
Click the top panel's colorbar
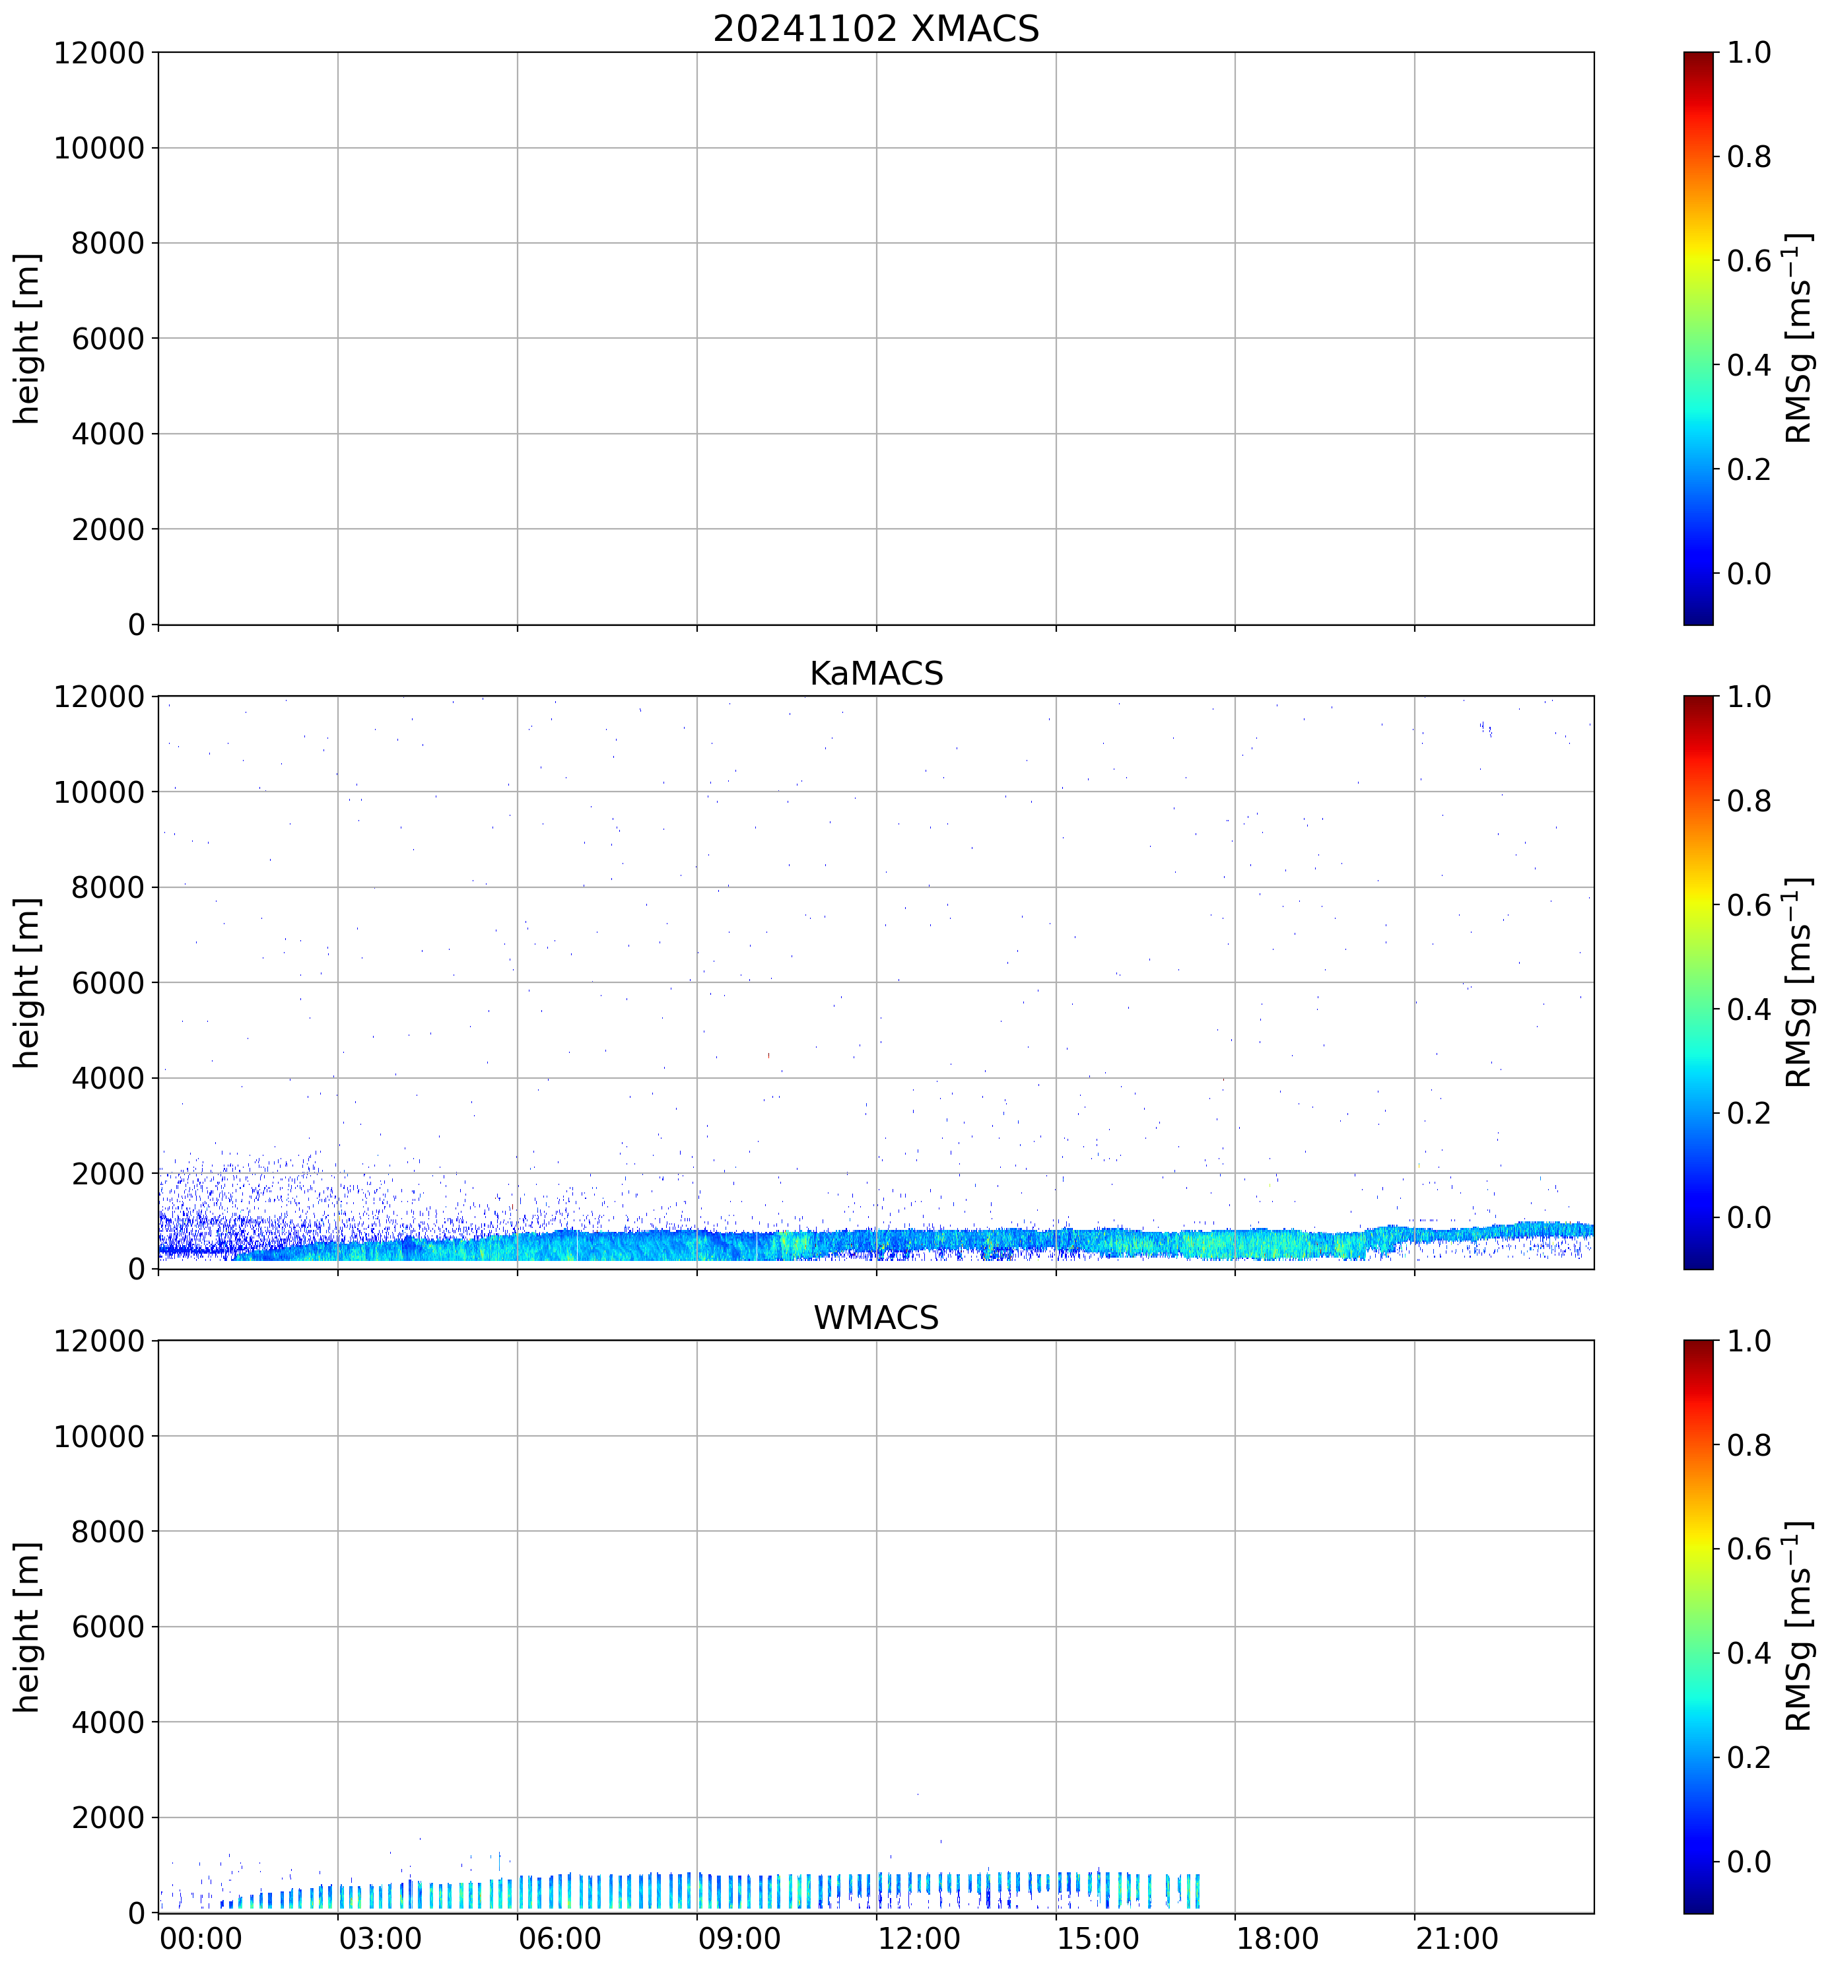click(x=1697, y=337)
